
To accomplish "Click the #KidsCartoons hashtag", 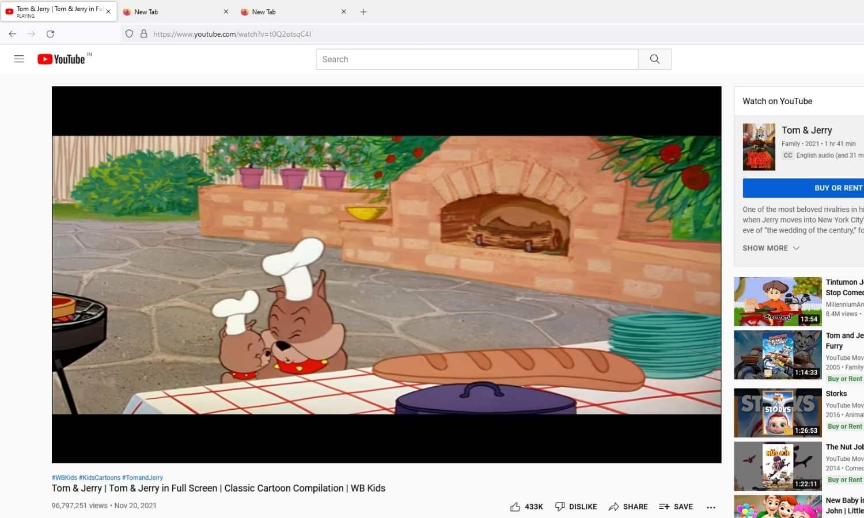I will (100, 478).
